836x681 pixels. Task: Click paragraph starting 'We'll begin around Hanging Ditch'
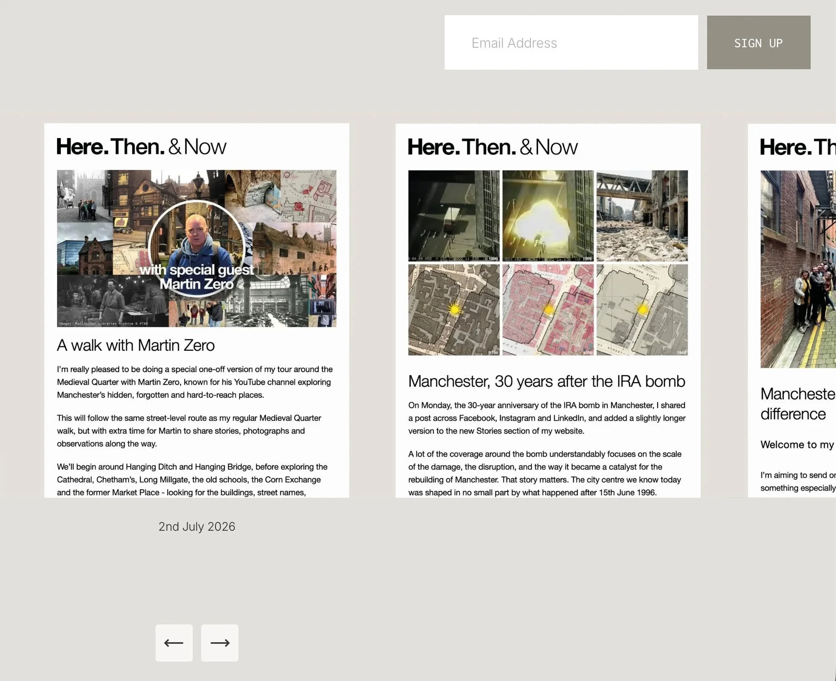coord(192,480)
